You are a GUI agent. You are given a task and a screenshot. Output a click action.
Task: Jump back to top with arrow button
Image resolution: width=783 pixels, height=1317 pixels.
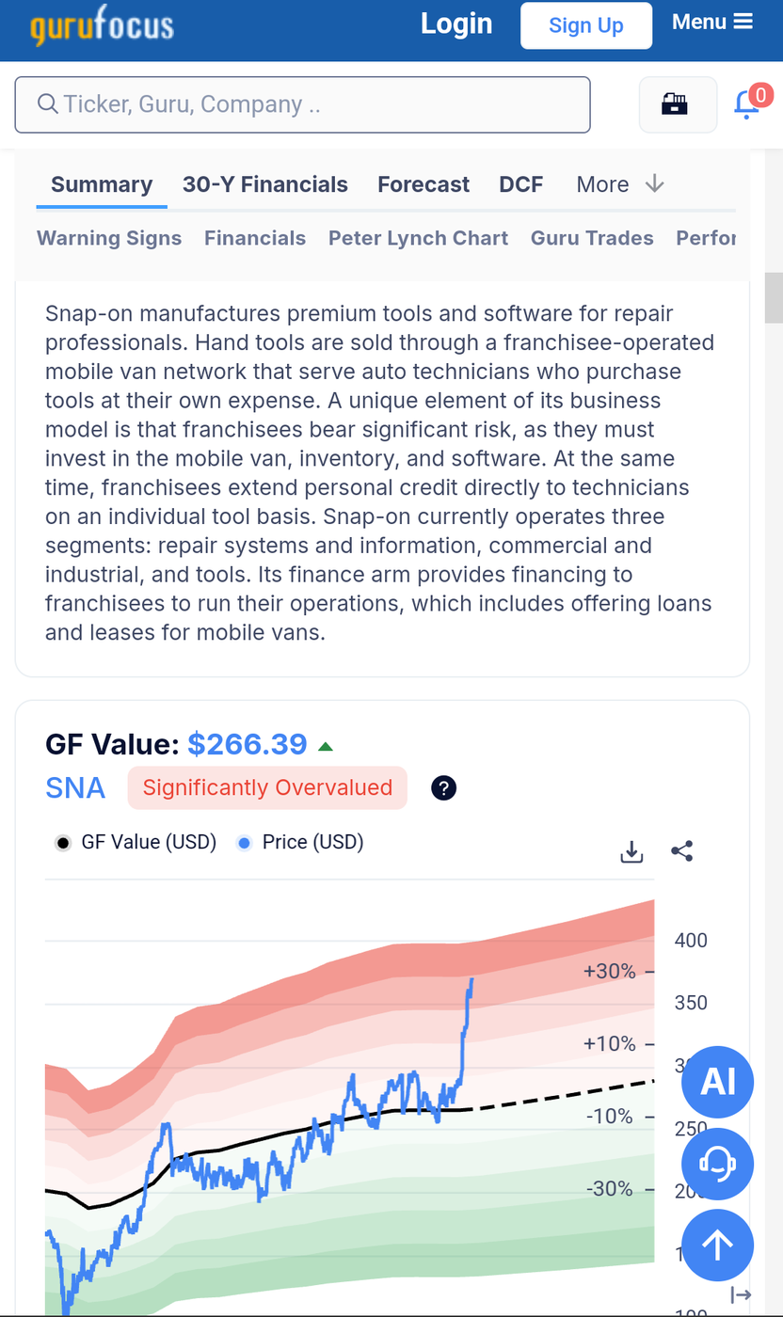718,1246
